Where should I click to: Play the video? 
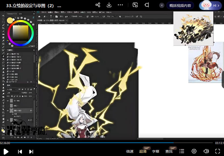[6, 151]
